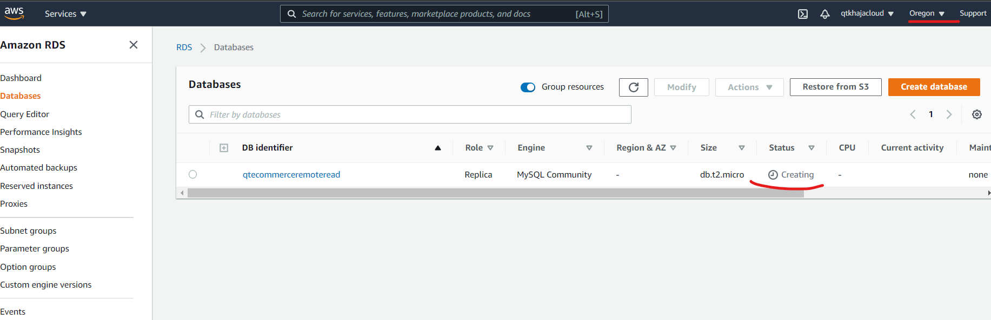
Task: Go to RDS breadcrumb link
Action: (x=184, y=47)
